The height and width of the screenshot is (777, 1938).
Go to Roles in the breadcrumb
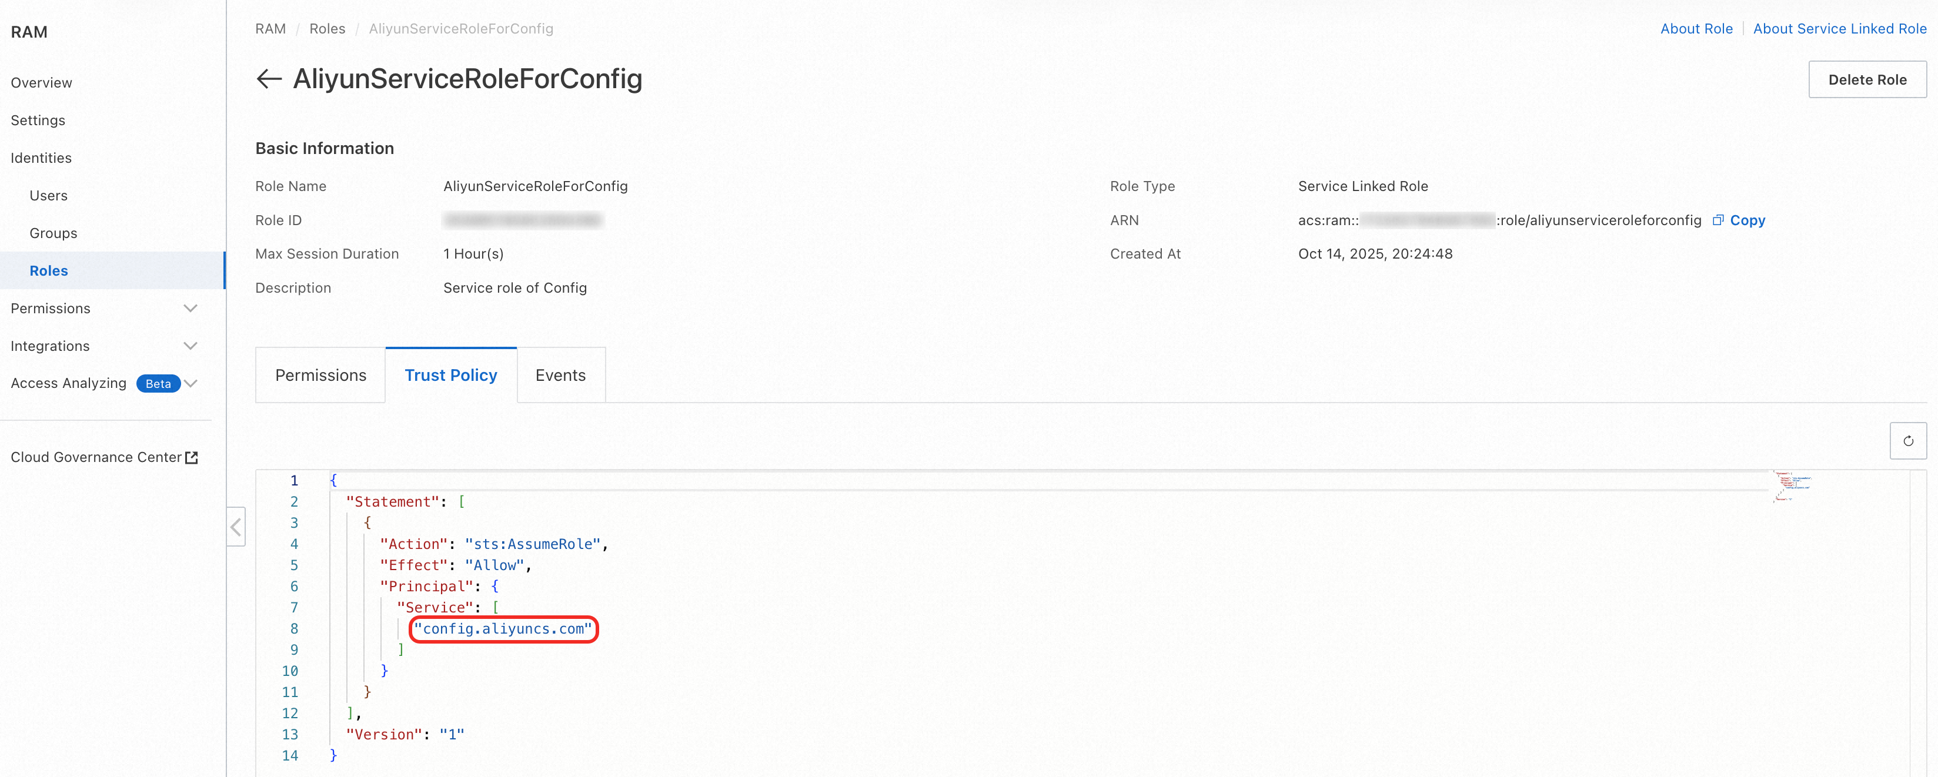[326, 29]
